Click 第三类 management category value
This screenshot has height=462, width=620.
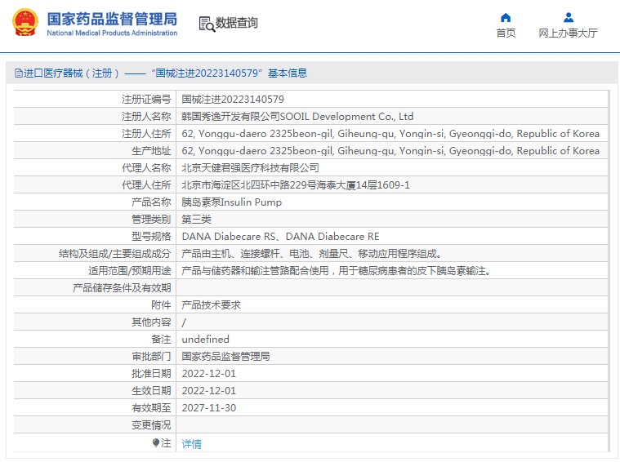[196, 220]
